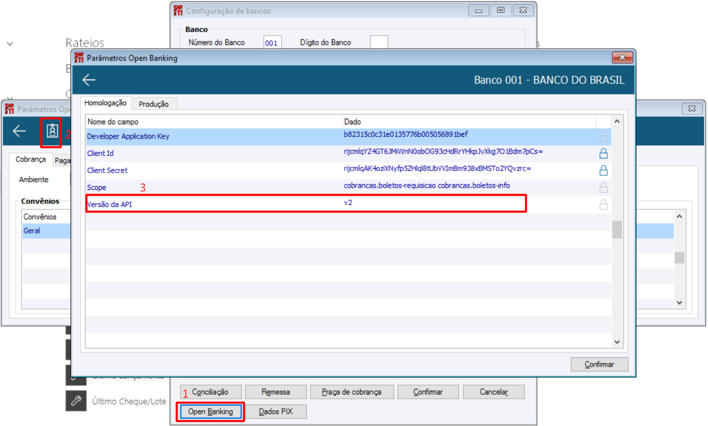Click the wrench icon for Último Cheque/Lote

point(76,401)
